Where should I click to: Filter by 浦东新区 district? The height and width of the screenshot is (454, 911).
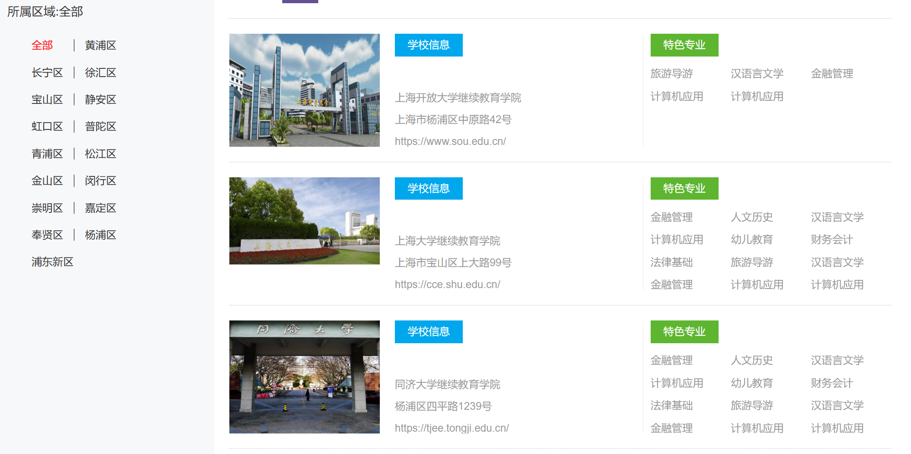52,262
